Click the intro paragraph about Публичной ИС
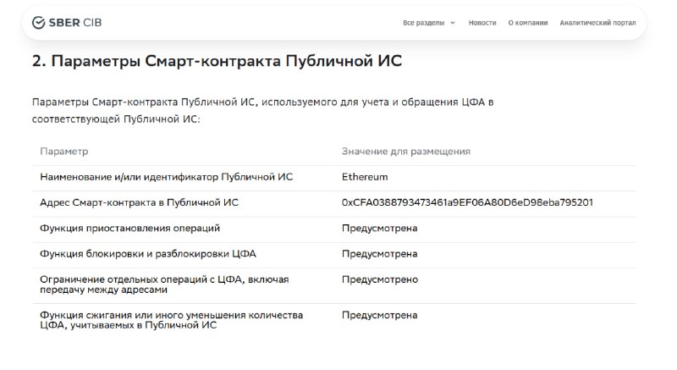 [262, 111]
